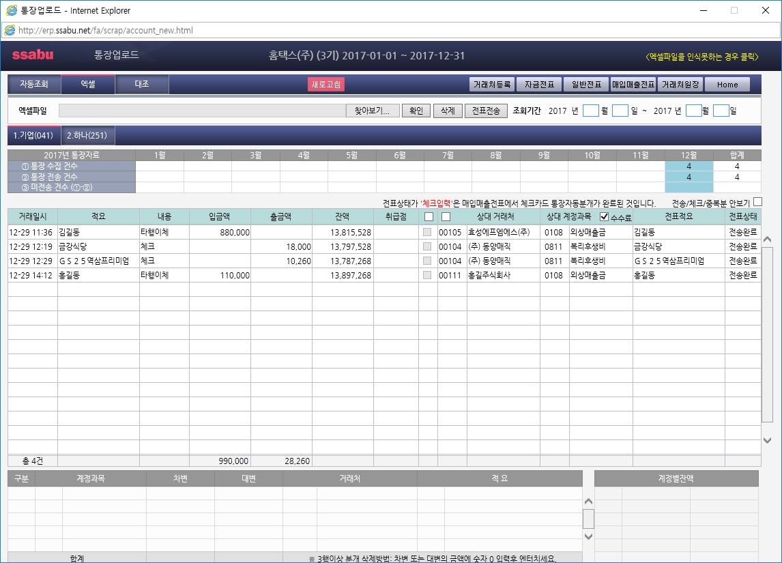
Task: Focus the end month field of 조회기간
Action: tap(694, 111)
